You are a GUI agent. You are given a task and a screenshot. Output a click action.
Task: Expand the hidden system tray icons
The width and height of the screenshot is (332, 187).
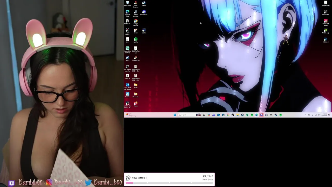click(306, 115)
